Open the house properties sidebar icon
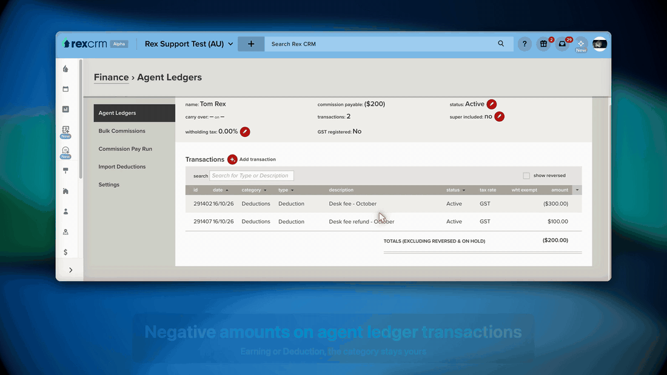Screen dimensions: 667x375 pos(65,191)
